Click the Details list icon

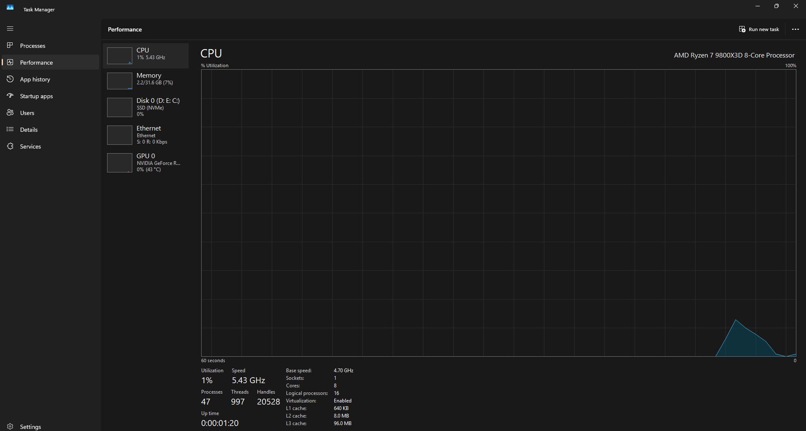10,129
